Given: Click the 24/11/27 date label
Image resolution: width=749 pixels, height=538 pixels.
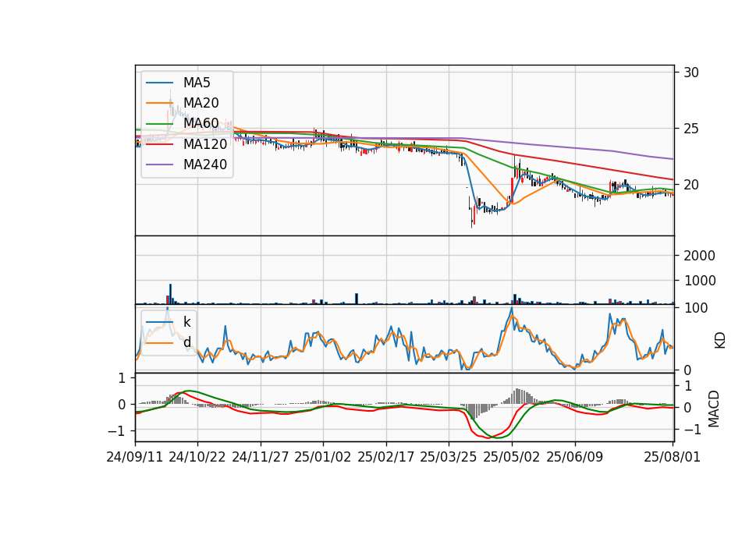Looking at the screenshot, I should 261,457.
